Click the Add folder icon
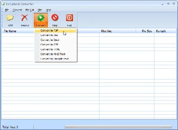This screenshot has width=178, height=130. [x=10, y=18]
